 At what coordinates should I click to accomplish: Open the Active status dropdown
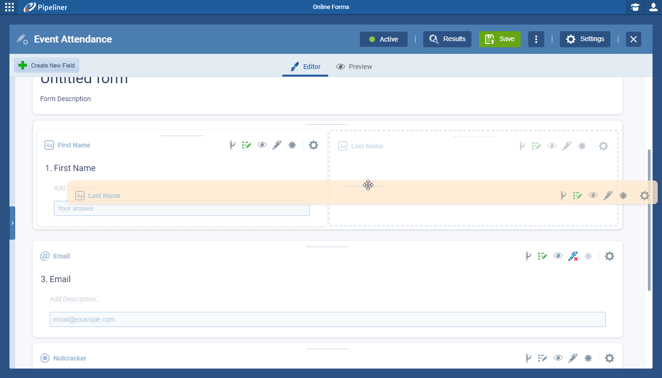pos(383,39)
